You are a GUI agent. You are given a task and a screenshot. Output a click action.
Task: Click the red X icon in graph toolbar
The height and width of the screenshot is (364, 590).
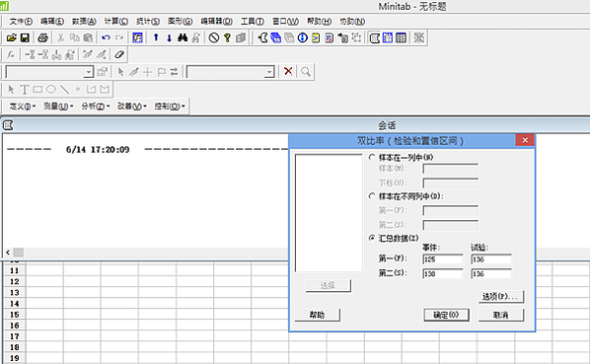pyautogui.click(x=288, y=71)
